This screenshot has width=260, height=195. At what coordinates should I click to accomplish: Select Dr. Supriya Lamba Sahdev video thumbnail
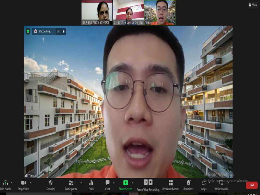coord(128,12)
